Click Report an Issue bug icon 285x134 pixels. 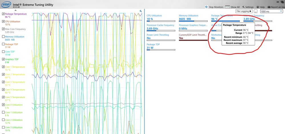point(269,7)
